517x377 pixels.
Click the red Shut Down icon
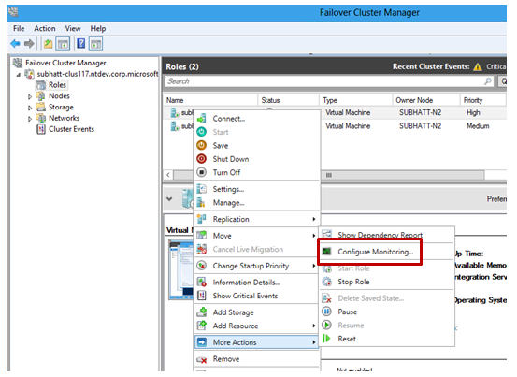coord(201,159)
